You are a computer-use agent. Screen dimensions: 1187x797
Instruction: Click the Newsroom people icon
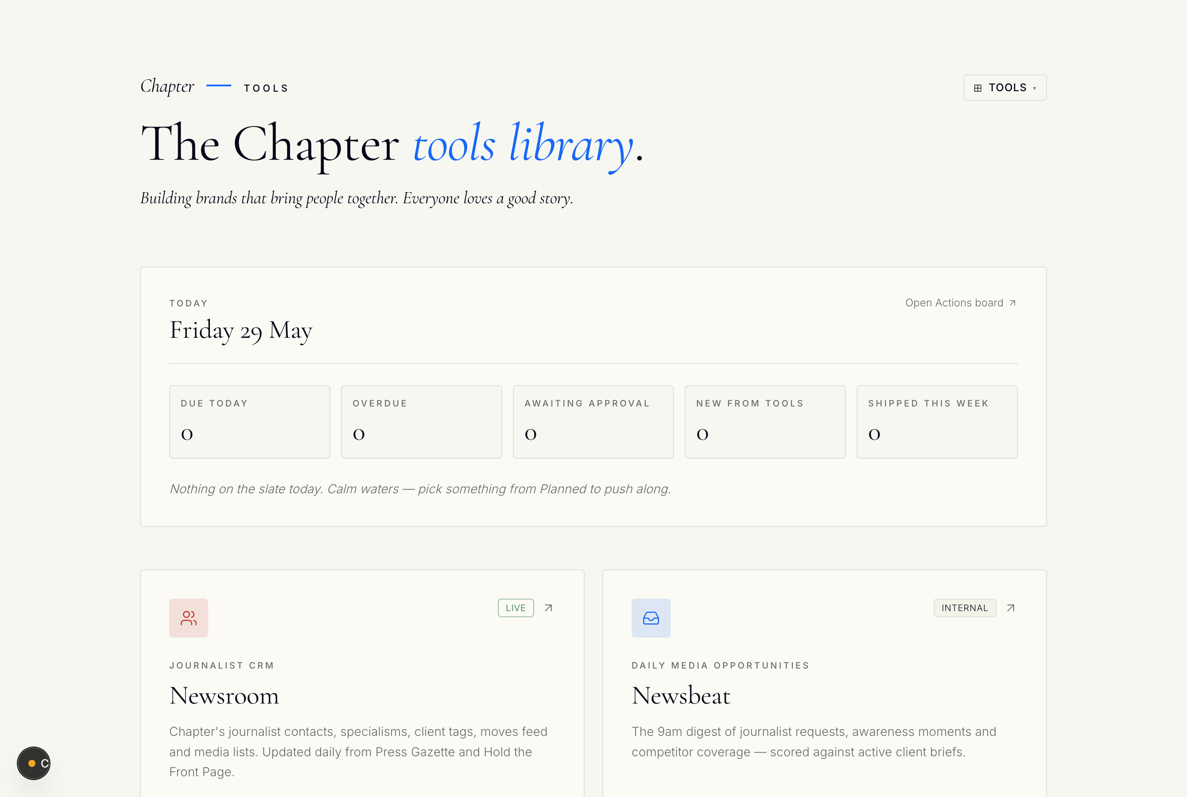click(x=189, y=618)
